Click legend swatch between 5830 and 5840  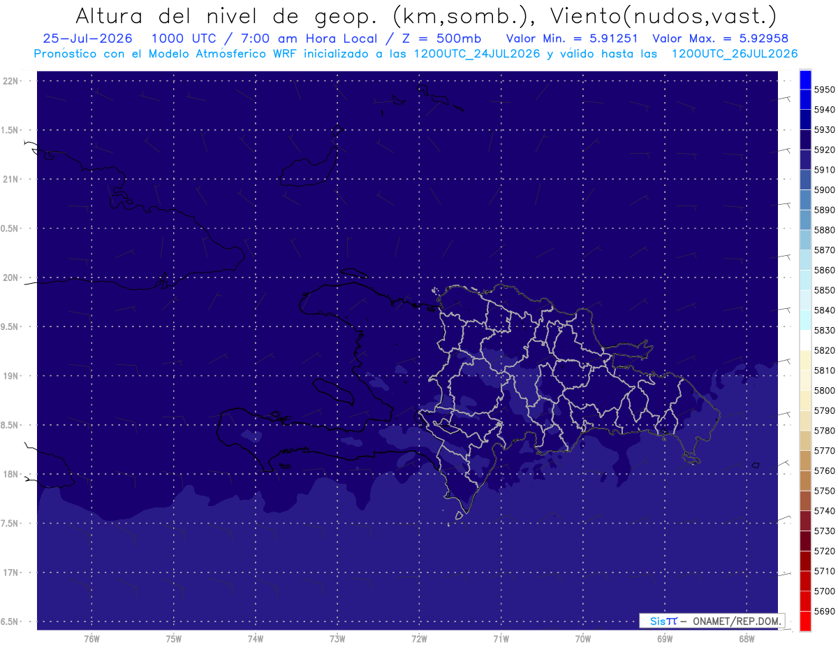pos(804,320)
